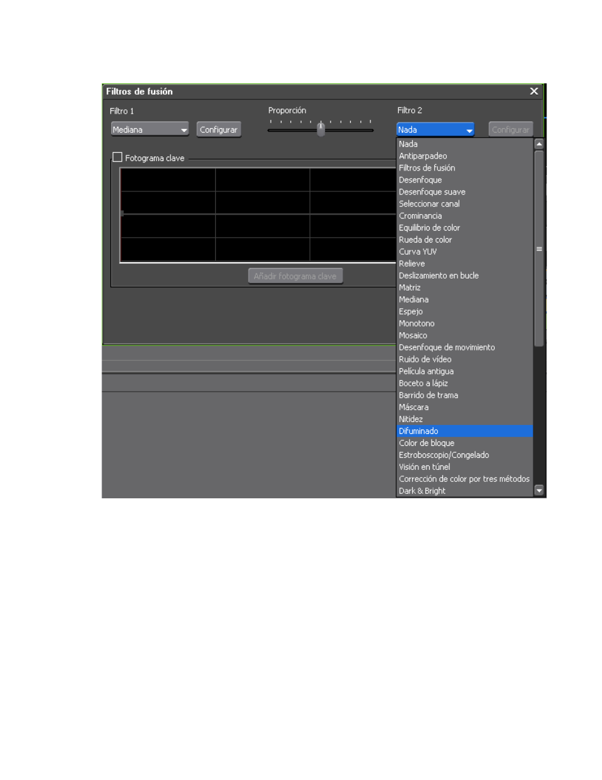Viewport: 602px width, 780px height.
Task: Close the Filtros de fusión dialog
Action: click(534, 91)
